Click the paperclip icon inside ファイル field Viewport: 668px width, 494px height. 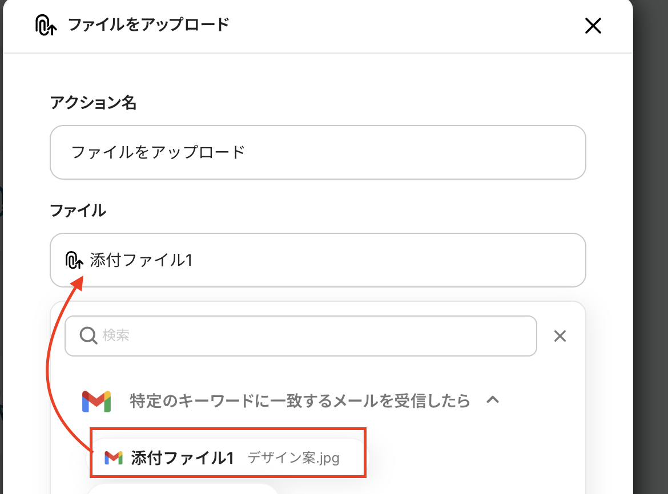pos(75,260)
